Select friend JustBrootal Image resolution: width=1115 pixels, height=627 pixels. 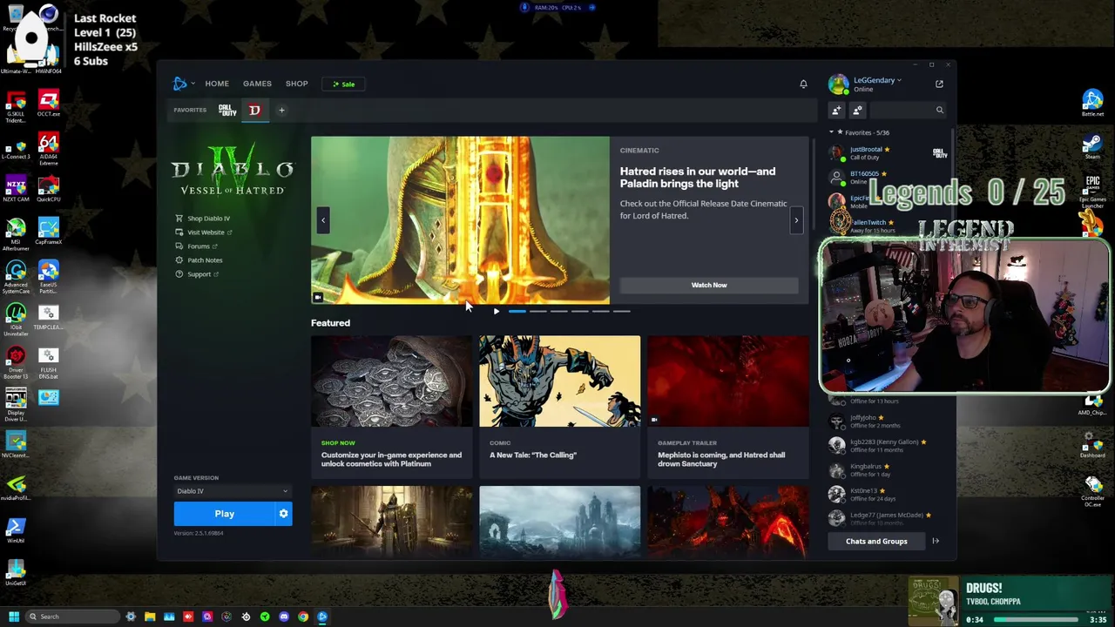point(887,152)
